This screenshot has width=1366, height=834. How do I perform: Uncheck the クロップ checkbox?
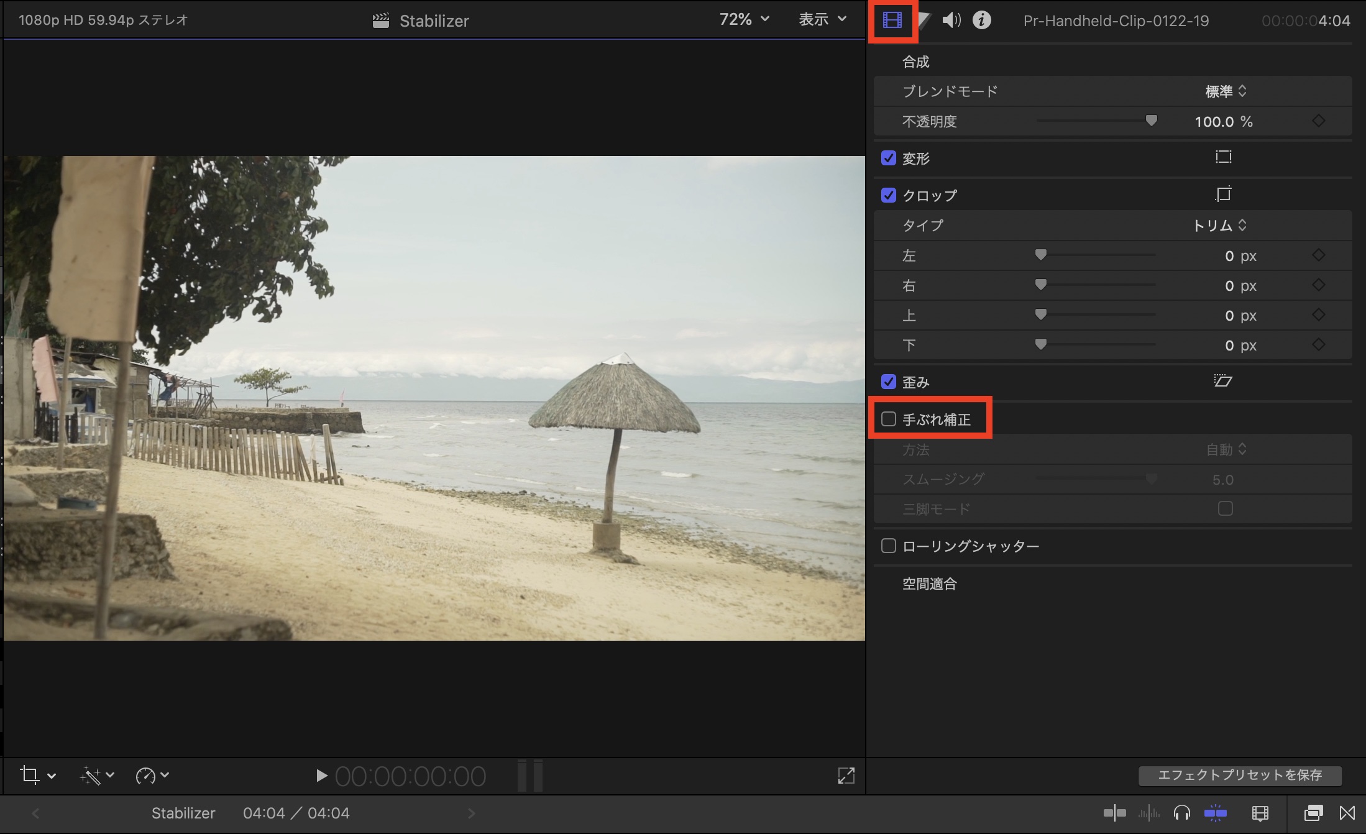click(889, 195)
